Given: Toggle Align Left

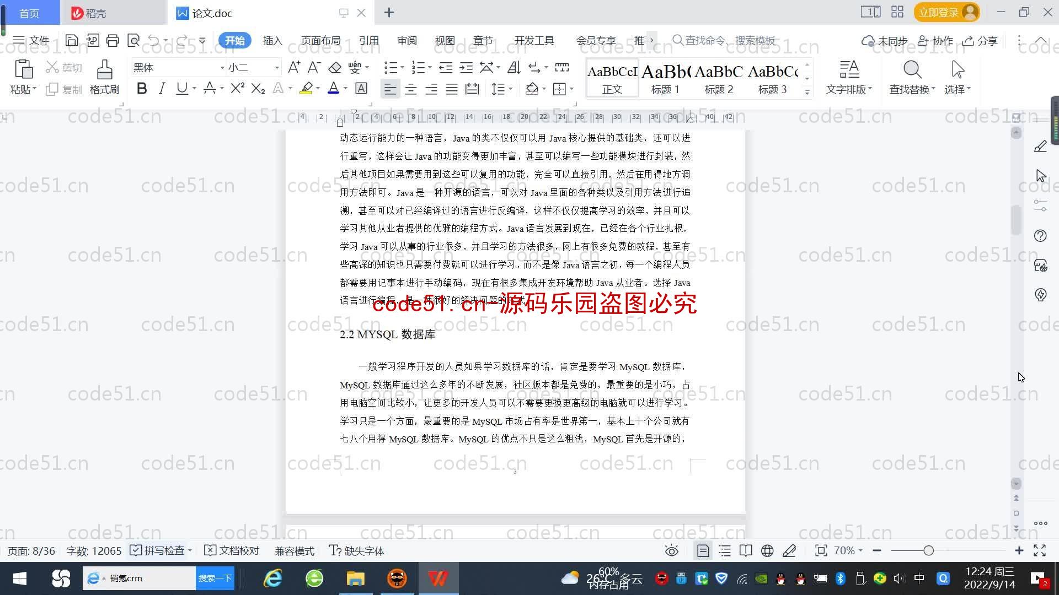Looking at the screenshot, I should [x=390, y=88].
